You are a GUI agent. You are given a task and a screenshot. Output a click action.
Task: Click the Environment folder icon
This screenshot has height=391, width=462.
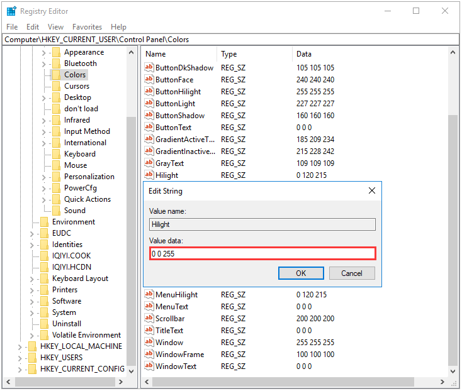pyautogui.click(x=44, y=221)
